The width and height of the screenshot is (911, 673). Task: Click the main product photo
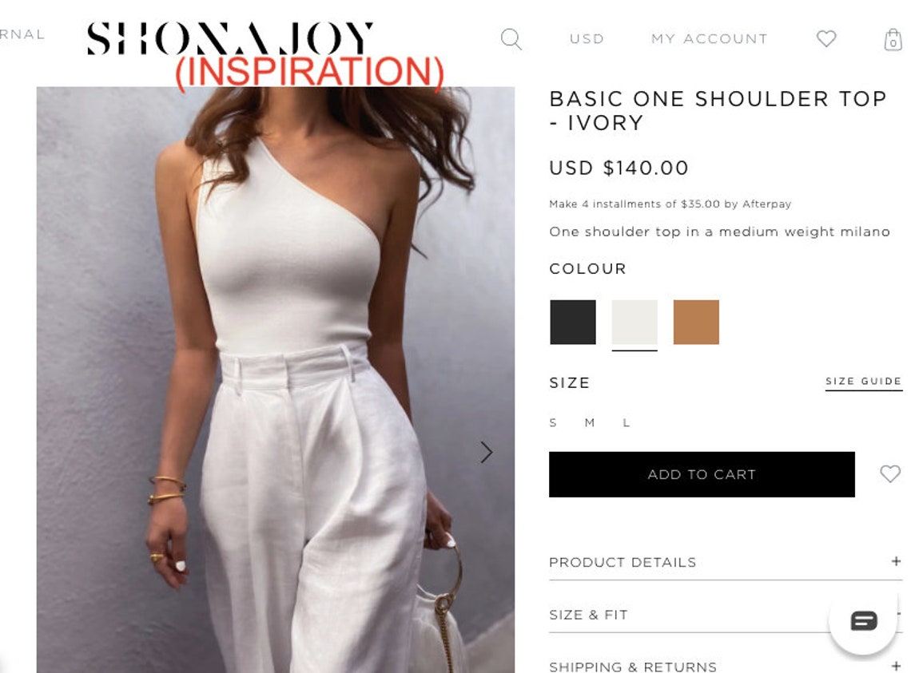[276, 380]
